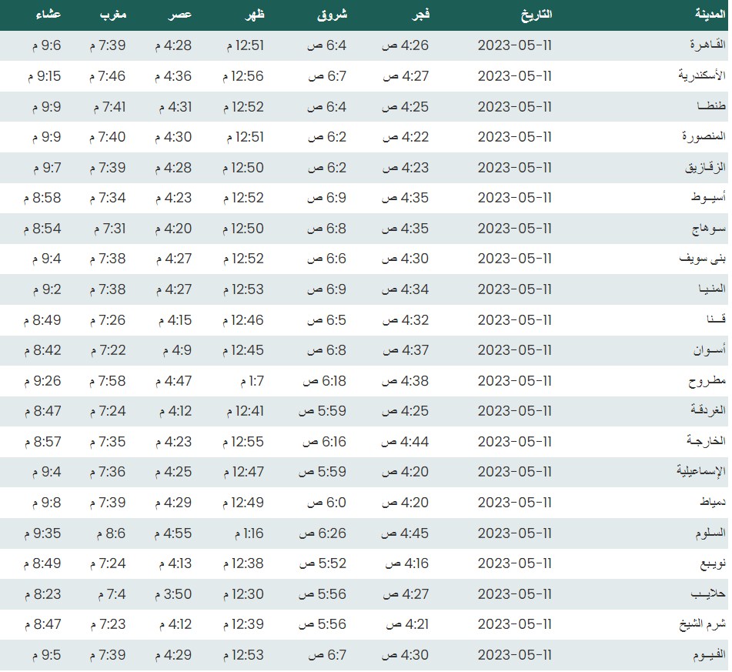This screenshot has width=732, height=672.
Task: Click the شروق column header
Action: coord(333,15)
